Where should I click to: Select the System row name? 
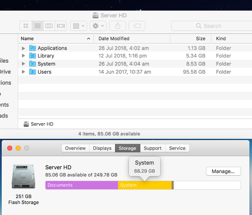click(46, 64)
